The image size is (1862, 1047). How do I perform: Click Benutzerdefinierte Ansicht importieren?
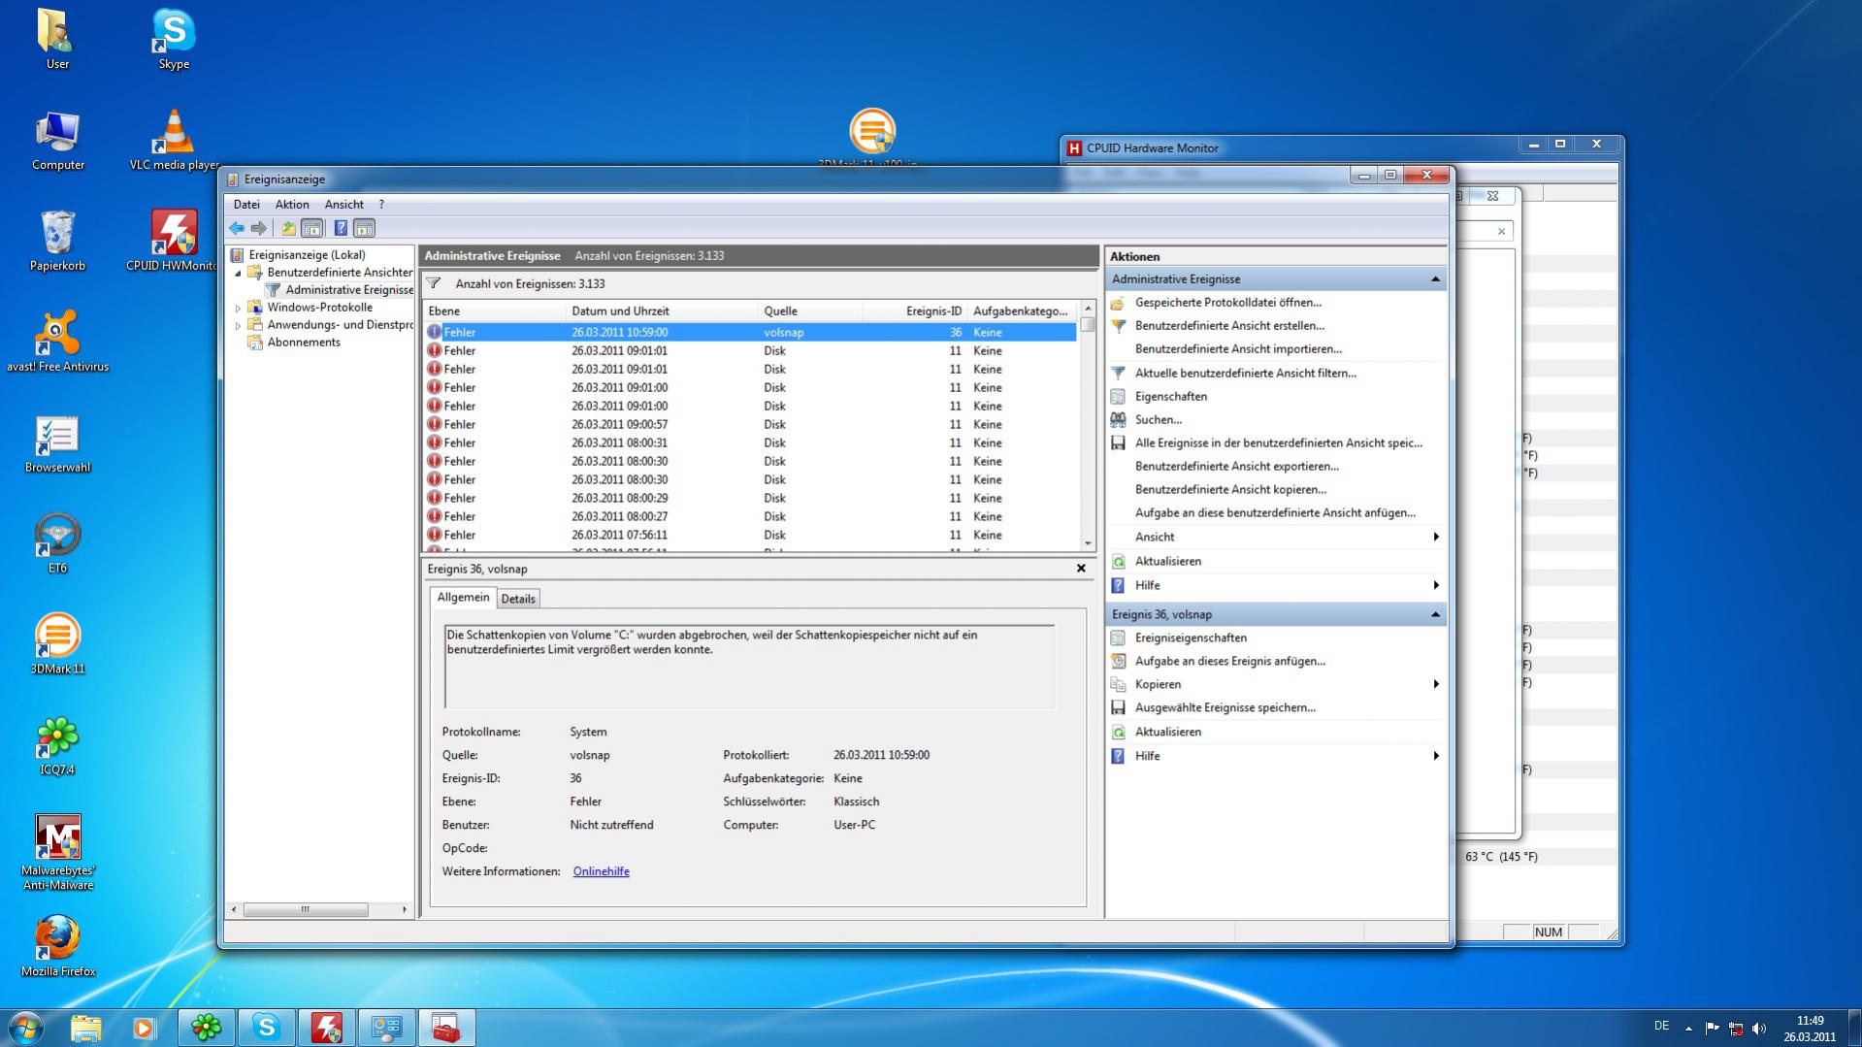click(1238, 349)
